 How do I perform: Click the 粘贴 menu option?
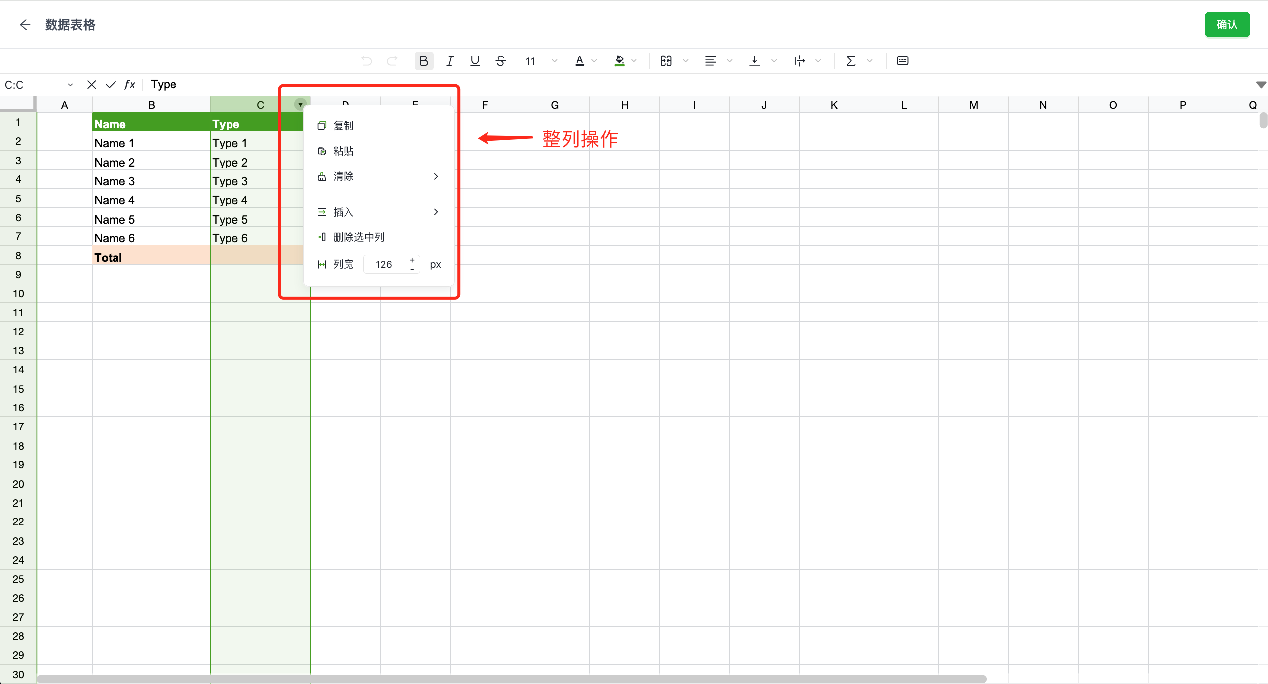click(x=343, y=151)
